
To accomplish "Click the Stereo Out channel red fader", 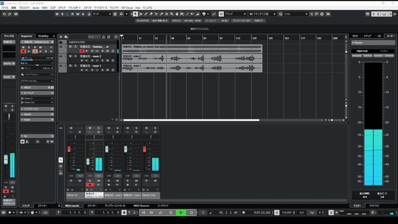I will [x=144, y=149].
